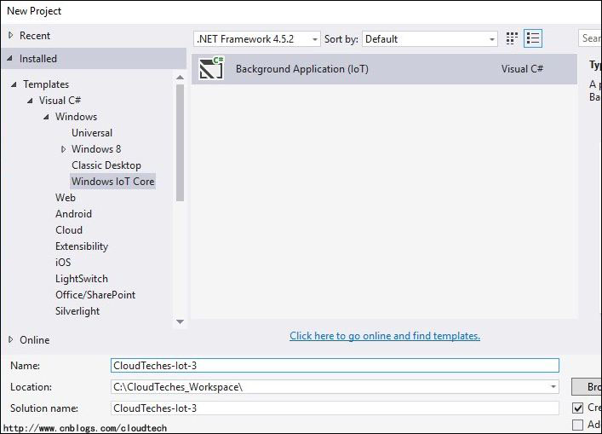Expand the Windows 8 node
The width and height of the screenshot is (602, 434).
click(63, 149)
